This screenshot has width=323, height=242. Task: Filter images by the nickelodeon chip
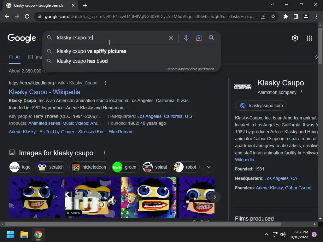[89, 167]
